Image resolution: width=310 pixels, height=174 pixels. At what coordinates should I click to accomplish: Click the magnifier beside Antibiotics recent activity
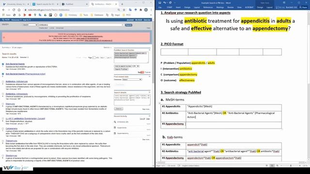[115, 122]
